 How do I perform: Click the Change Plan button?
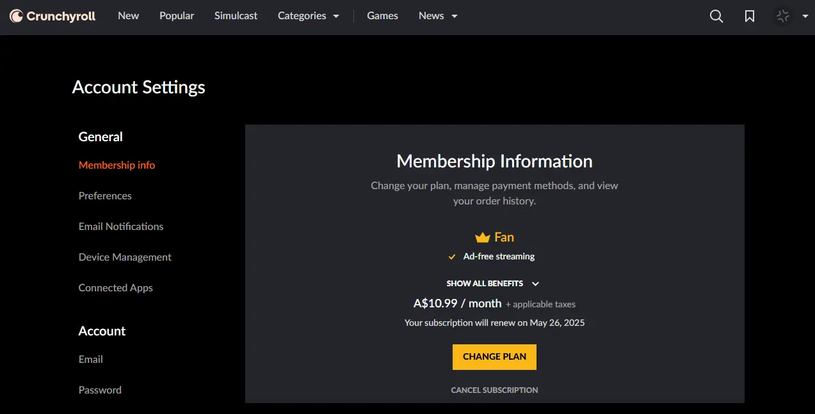coord(494,357)
